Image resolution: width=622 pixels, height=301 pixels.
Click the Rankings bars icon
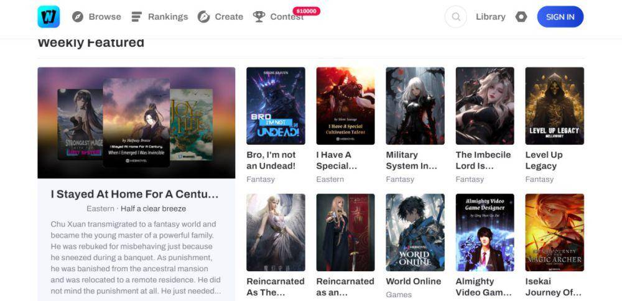click(x=137, y=17)
